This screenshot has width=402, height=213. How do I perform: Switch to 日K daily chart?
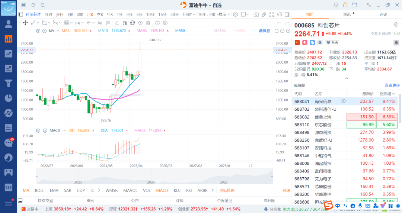pos(70,14)
